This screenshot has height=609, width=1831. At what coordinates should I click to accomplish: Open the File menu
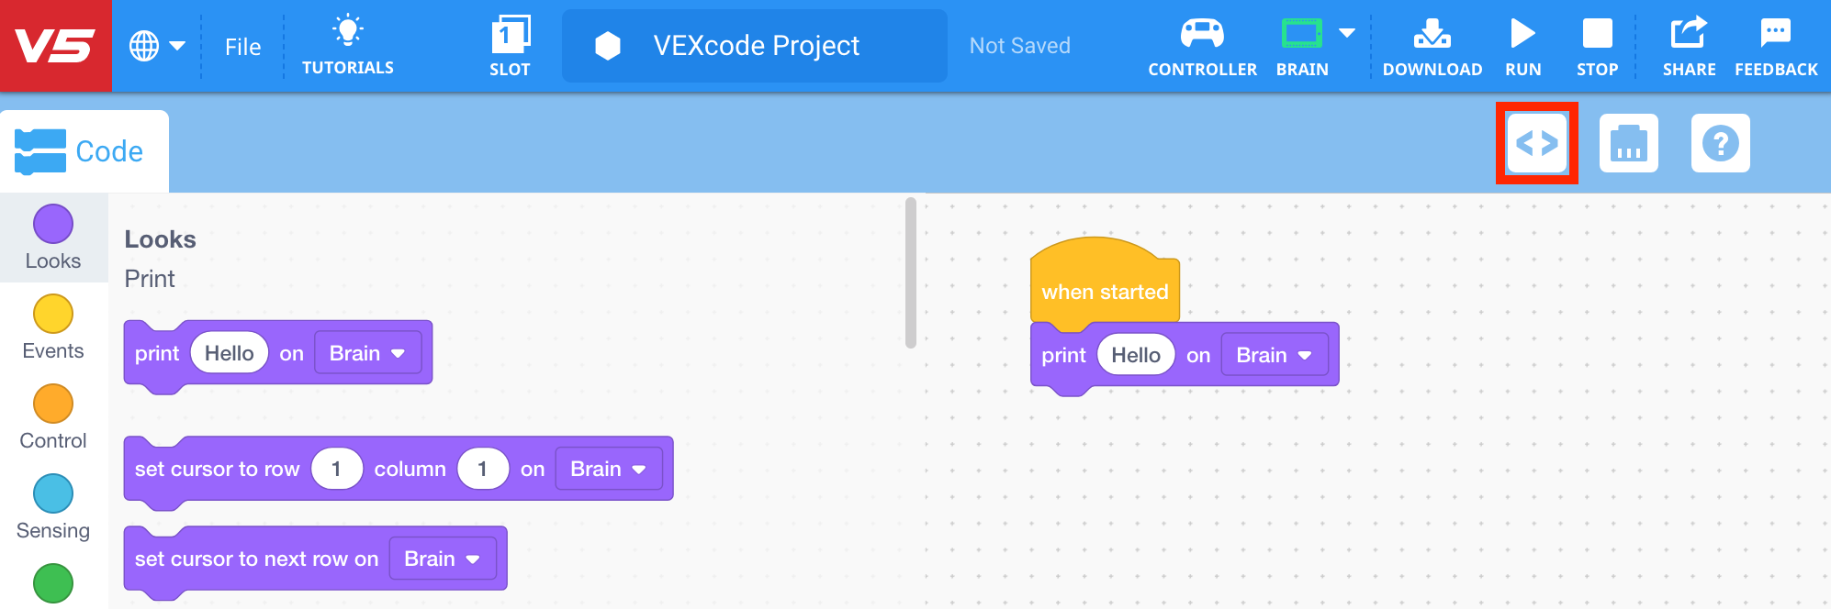point(242,46)
